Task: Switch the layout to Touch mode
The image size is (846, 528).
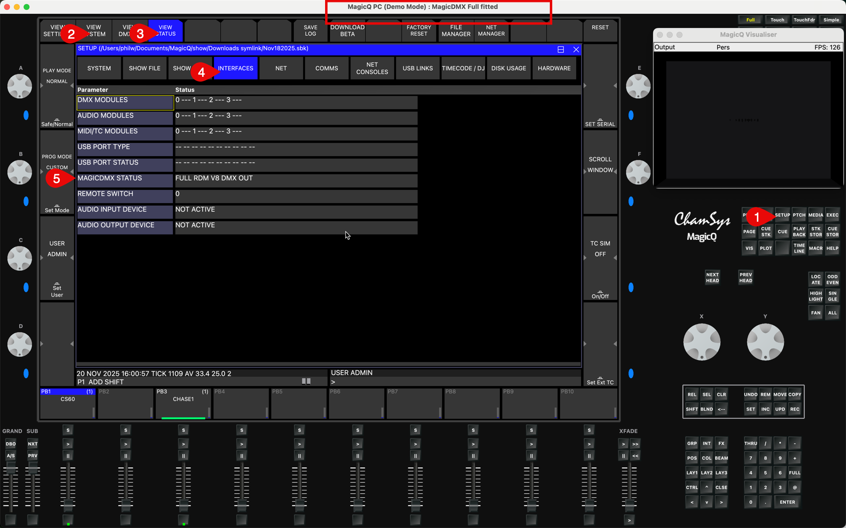Action: (x=777, y=20)
